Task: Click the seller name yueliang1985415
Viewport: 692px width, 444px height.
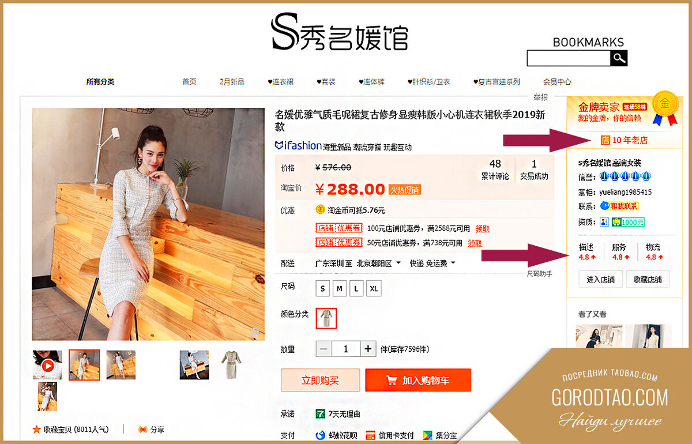Action: [625, 192]
